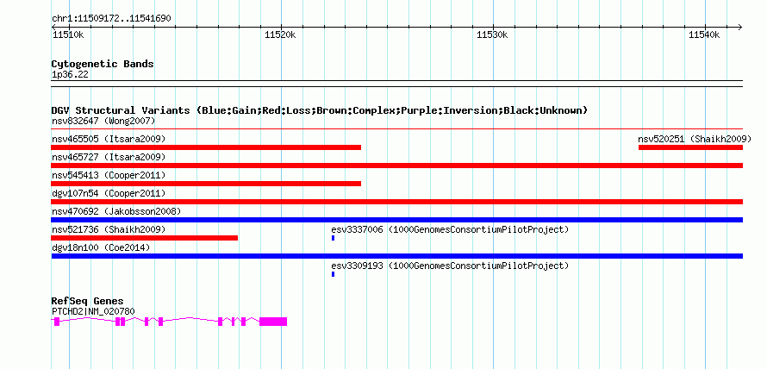Click the ruler's left arrowhead
Image resolution: width=767 pixels, height=369 pixels.
pyautogui.click(x=54, y=27)
